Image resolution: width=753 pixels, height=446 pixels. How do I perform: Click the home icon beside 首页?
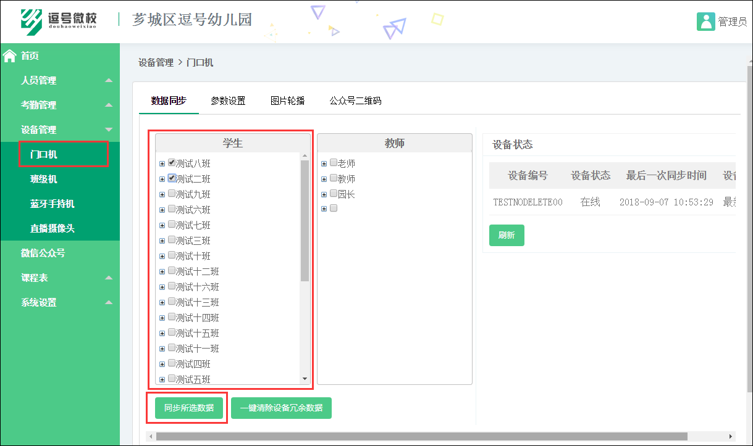[9, 56]
